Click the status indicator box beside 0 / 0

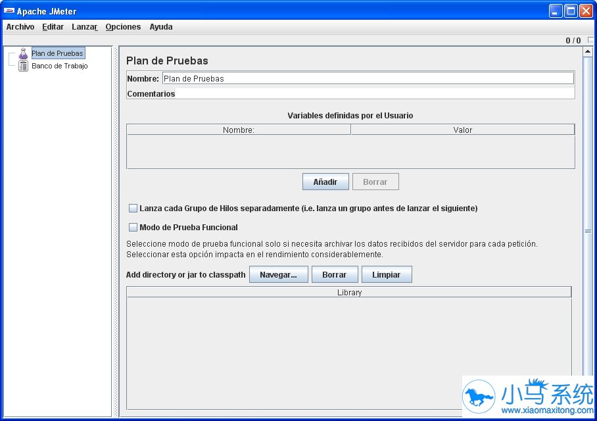click(x=590, y=40)
